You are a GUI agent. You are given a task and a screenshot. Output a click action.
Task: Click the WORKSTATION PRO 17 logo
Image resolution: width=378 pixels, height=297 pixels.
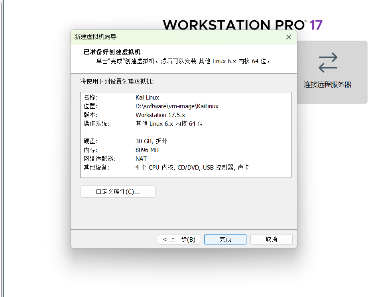click(242, 25)
